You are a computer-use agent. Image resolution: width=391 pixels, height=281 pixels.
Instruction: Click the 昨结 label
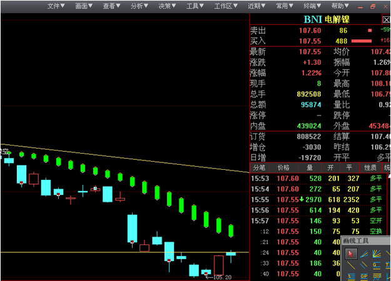(x=342, y=147)
